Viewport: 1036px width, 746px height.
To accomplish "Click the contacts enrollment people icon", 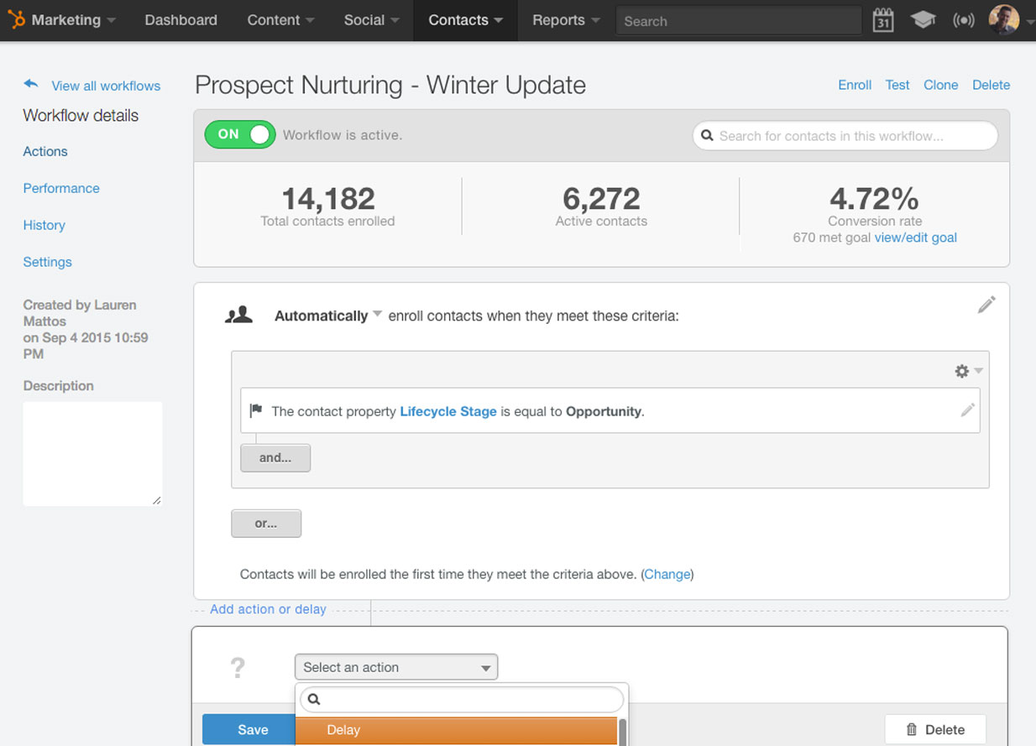I will [x=239, y=315].
